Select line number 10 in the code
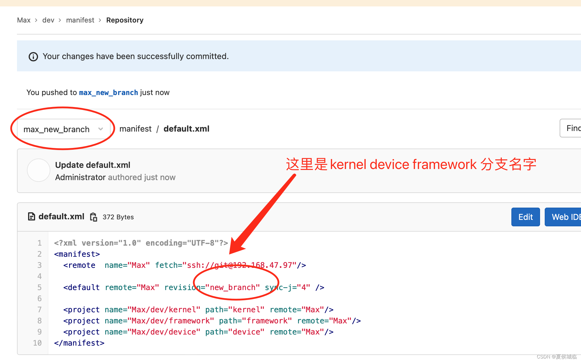581x362 pixels. 37,343
